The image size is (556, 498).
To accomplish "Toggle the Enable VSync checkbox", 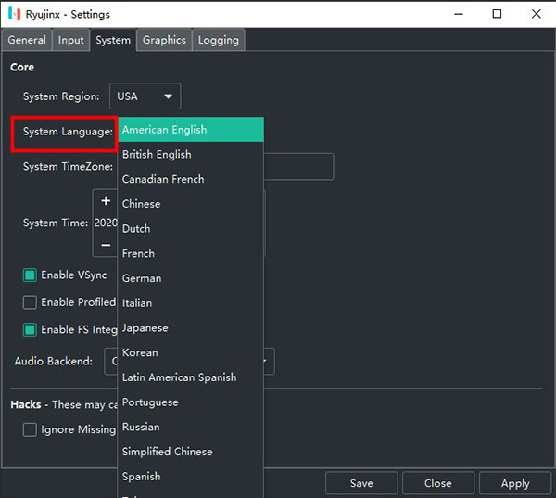I will pyautogui.click(x=30, y=275).
